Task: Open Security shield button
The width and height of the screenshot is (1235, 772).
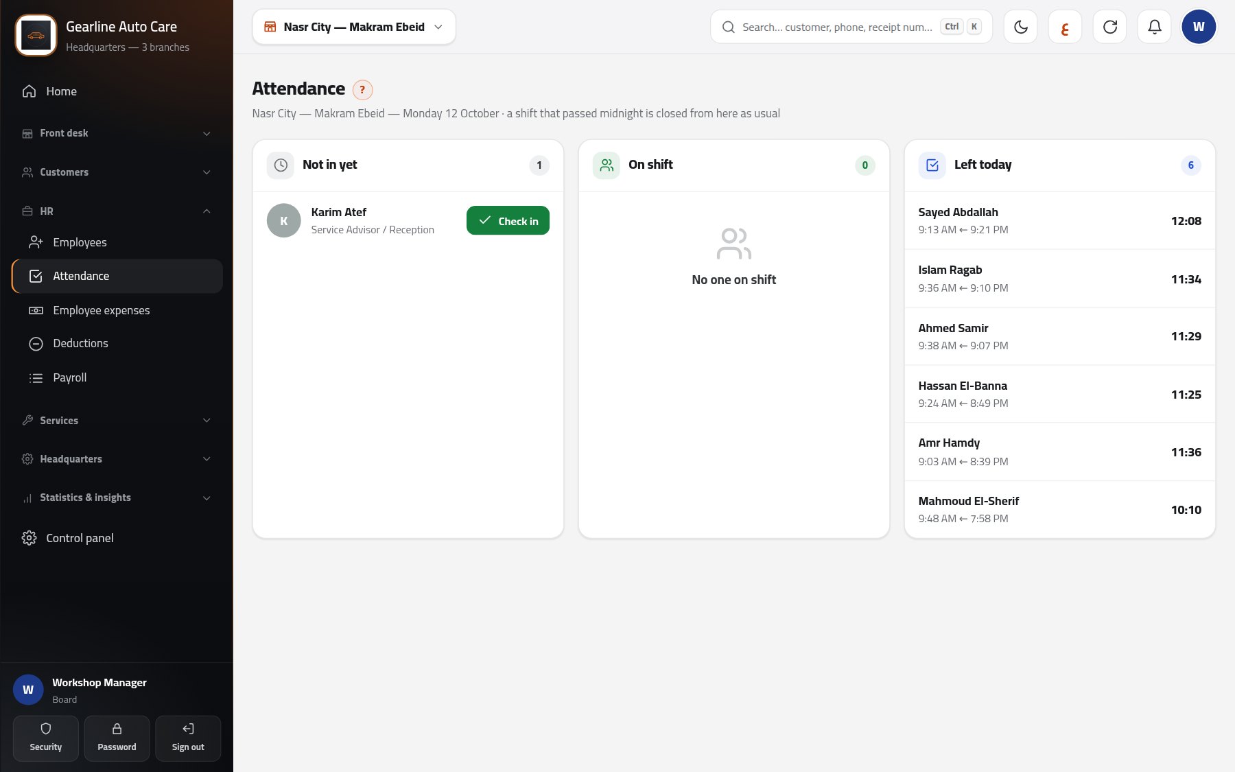Action: click(46, 738)
